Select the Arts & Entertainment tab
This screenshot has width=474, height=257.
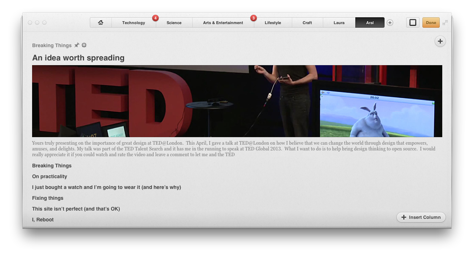[223, 23]
